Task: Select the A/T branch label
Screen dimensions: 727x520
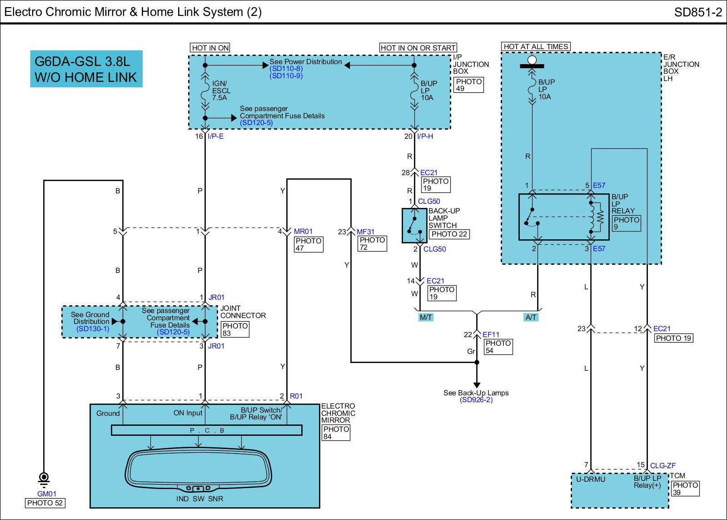Action: pos(531,318)
